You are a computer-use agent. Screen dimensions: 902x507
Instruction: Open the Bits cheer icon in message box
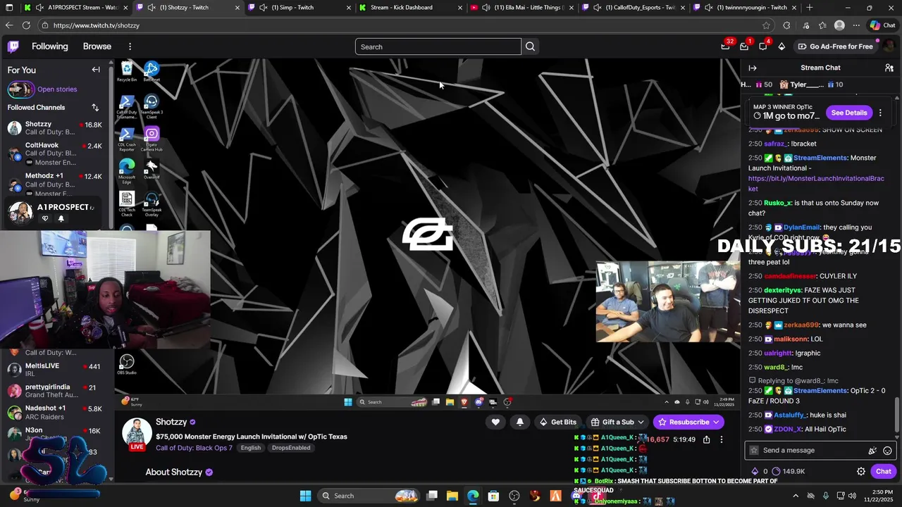[872, 451]
